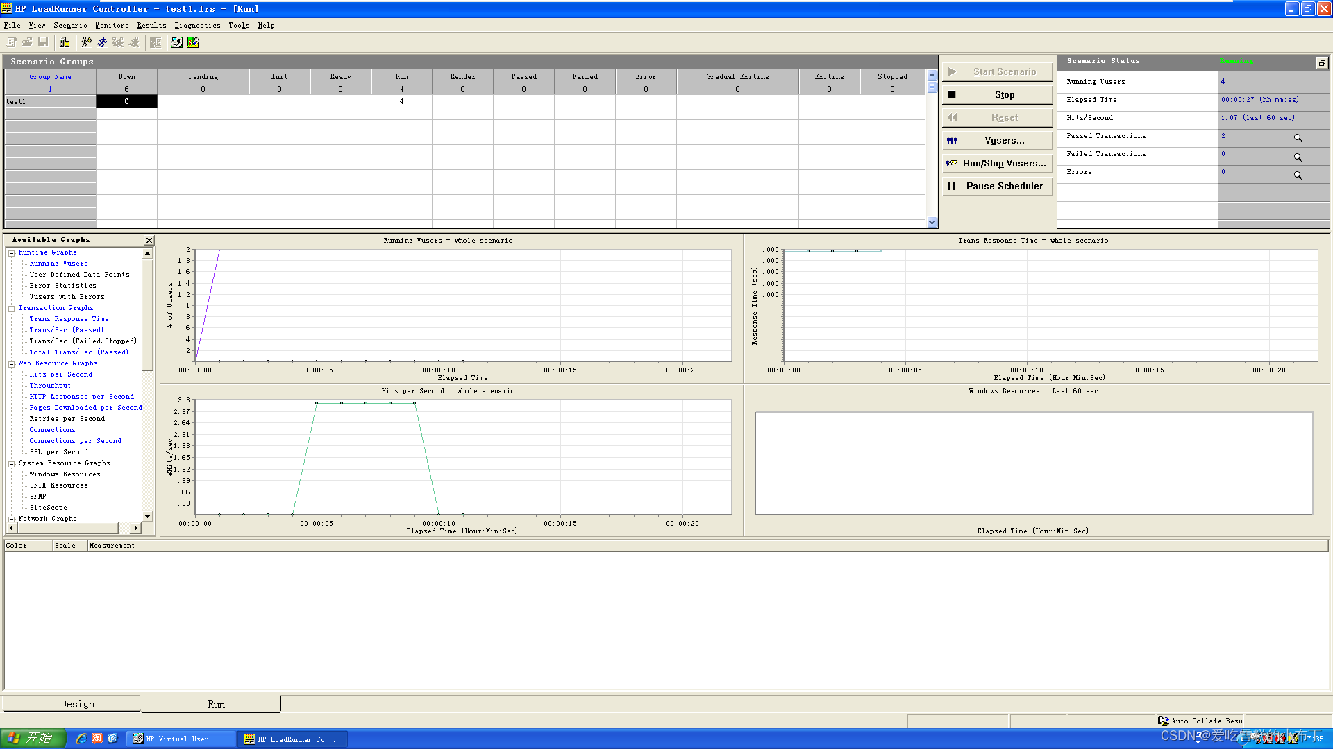
Task: Click the Pause Scheduler button
Action: click(997, 186)
